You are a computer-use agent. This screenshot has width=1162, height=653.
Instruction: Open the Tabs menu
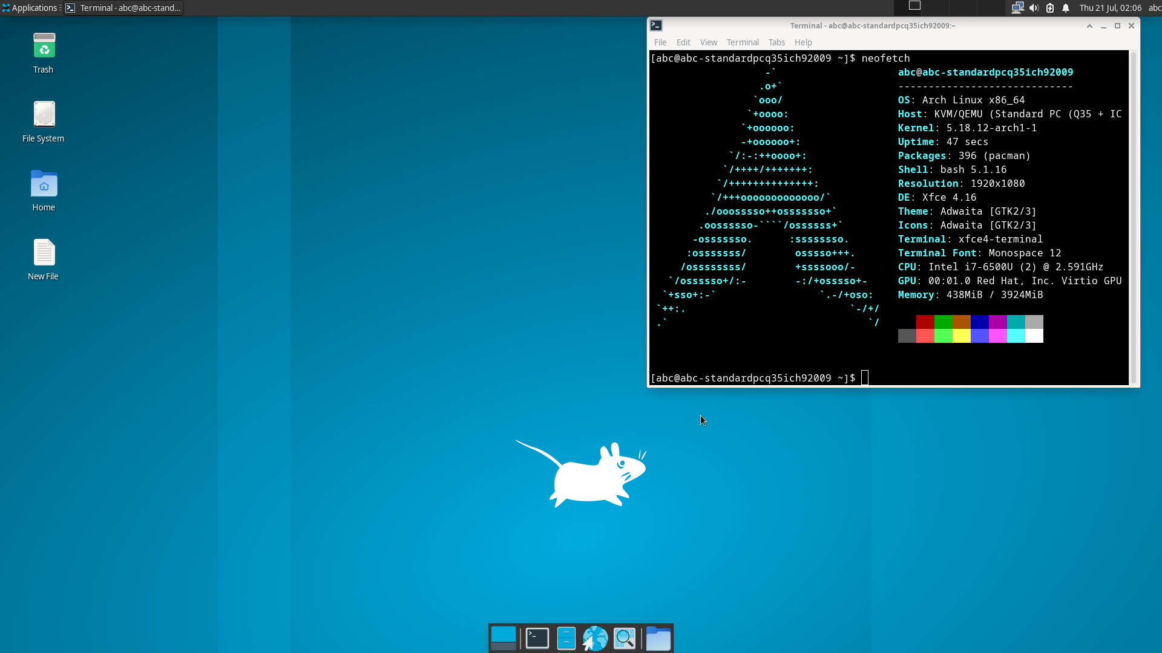coord(776,42)
